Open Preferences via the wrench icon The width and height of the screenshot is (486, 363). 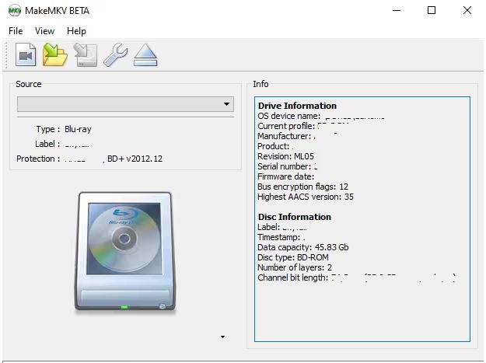point(115,55)
